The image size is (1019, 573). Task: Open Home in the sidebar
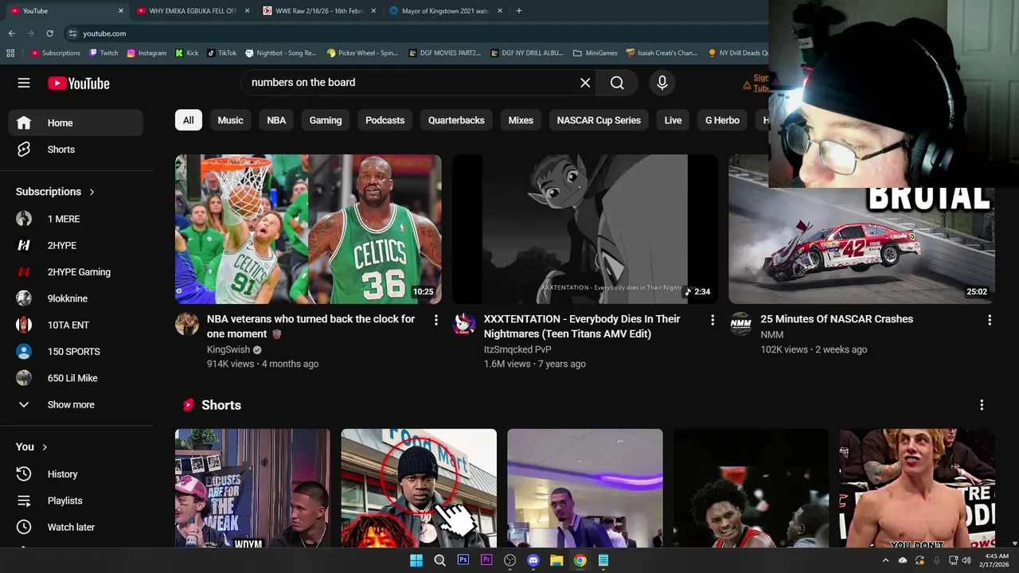(x=76, y=123)
